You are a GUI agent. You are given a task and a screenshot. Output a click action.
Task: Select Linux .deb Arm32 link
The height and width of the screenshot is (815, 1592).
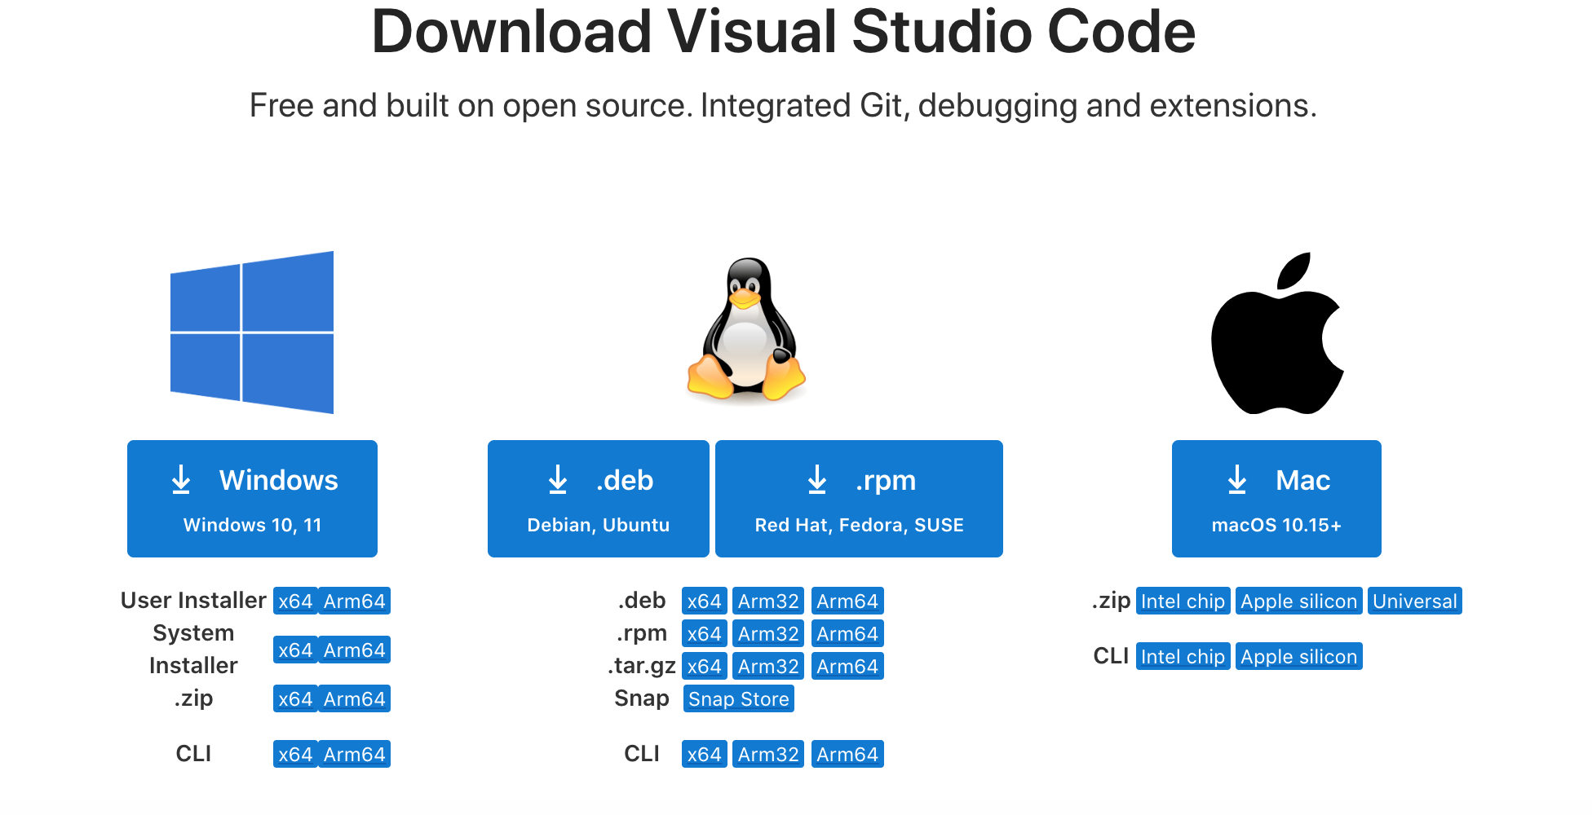click(768, 601)
